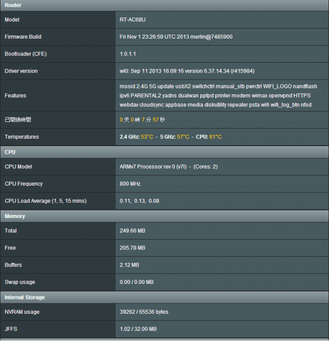Click the Features label
Screen dimensions: 329x341
pyautogui.click(x=15, y=96)
